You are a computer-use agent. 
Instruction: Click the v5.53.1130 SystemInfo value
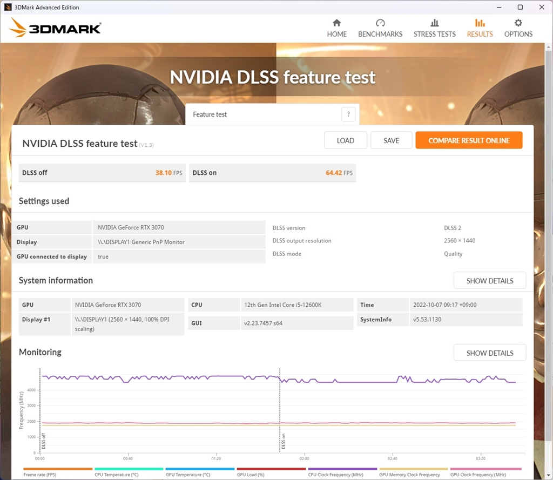click(427, 320)
